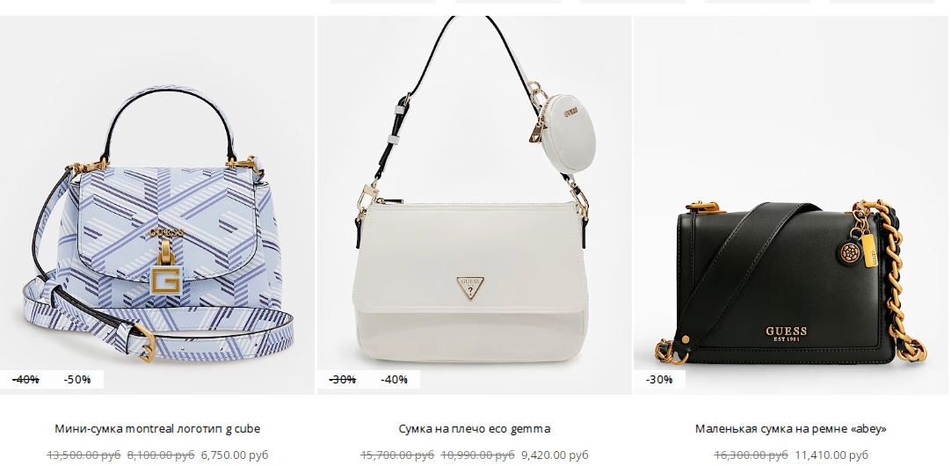951x466 pixels.
Task: Click the round white coin pouch on Gemma bag
Action: pos(570,135)
